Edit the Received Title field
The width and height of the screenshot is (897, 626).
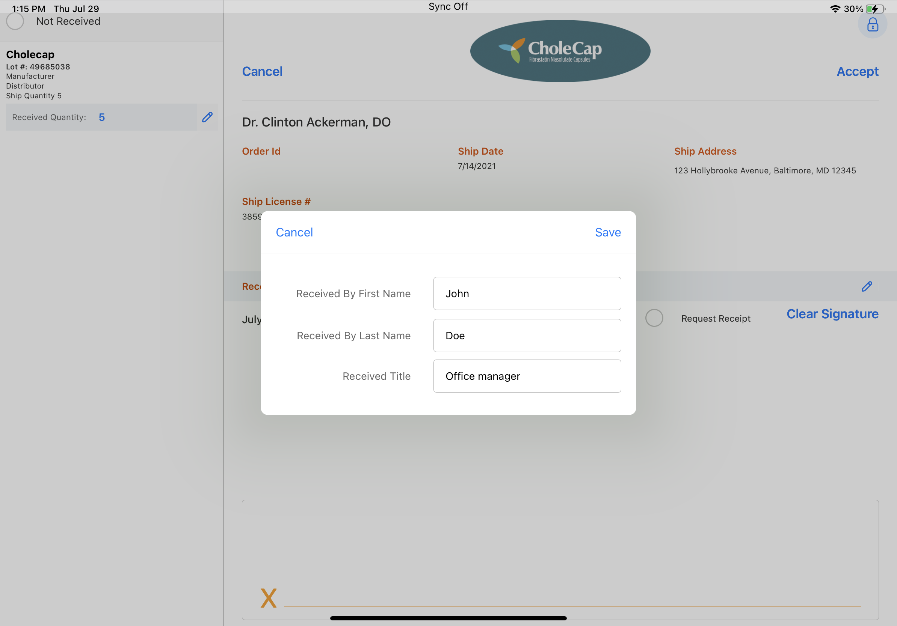[527, 376]
